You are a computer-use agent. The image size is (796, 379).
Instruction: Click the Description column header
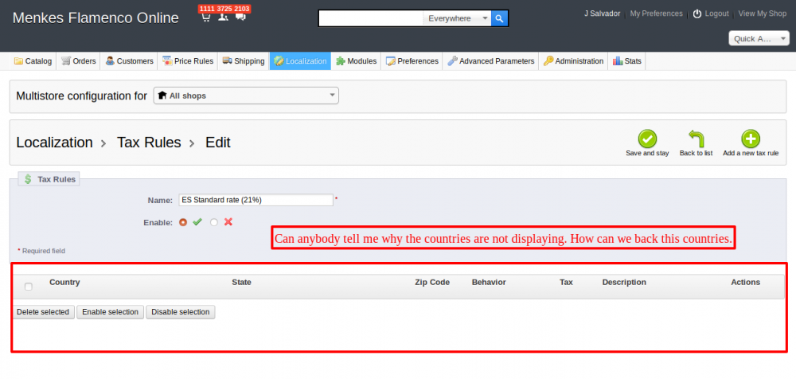[x=624, y=282]
